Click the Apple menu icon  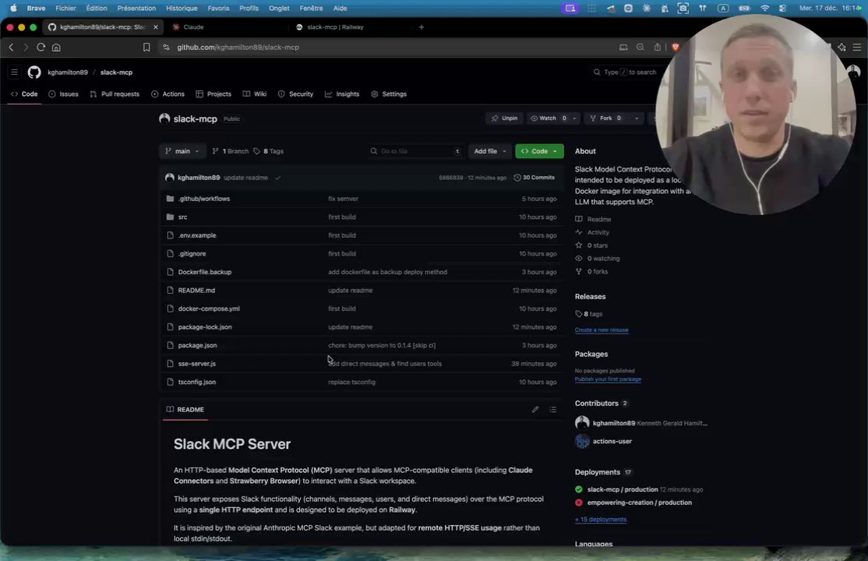13,9
